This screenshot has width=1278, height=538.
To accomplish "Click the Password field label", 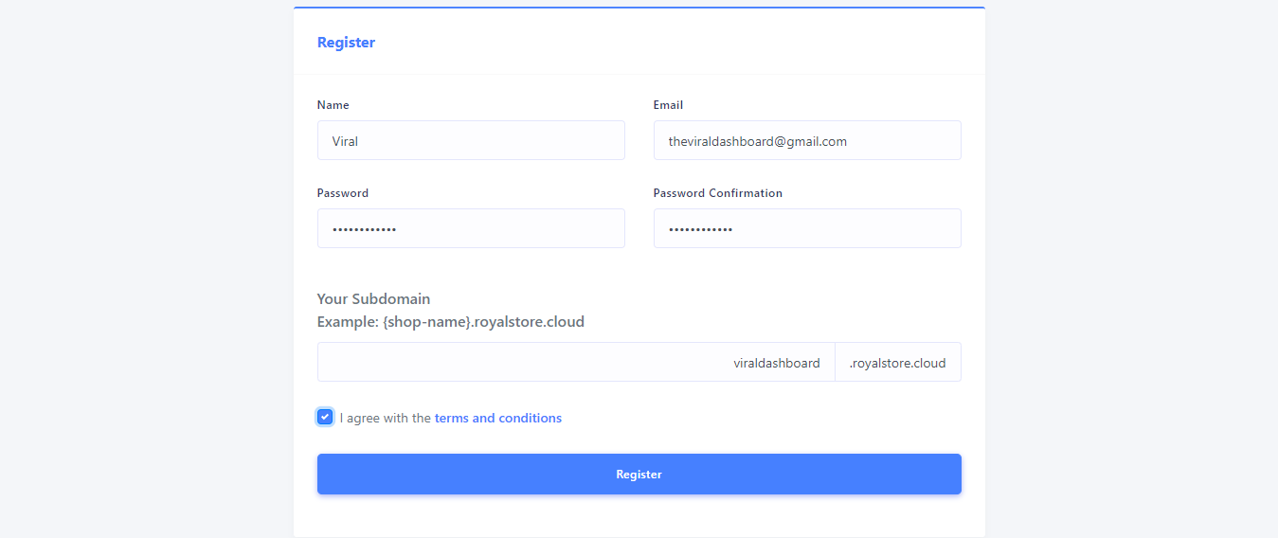I will point(343,193).
